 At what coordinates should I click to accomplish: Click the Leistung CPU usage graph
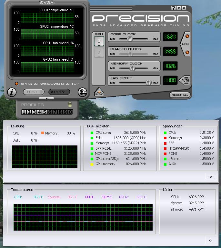45,157
